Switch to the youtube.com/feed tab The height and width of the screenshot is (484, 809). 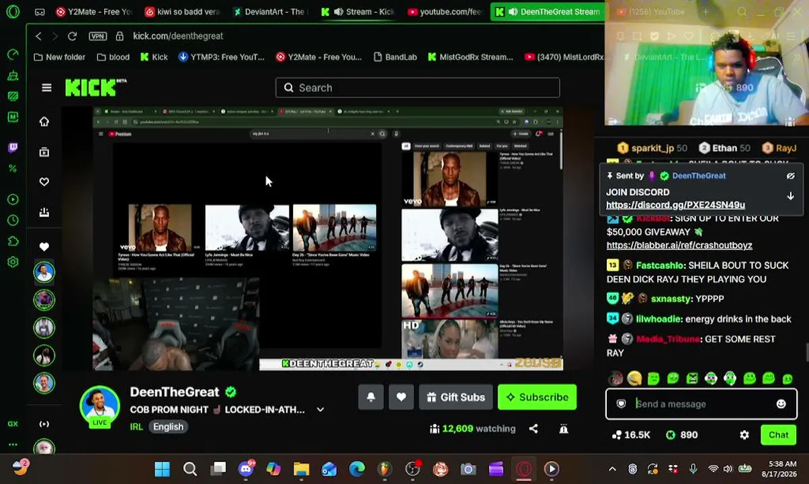click(x=445, y=11)
